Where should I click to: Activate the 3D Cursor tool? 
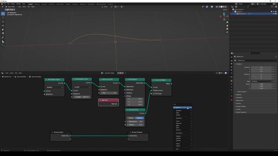coord(3,18)
